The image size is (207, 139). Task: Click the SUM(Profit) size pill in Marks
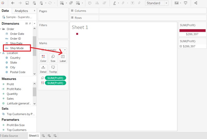[x=55, y=78]
